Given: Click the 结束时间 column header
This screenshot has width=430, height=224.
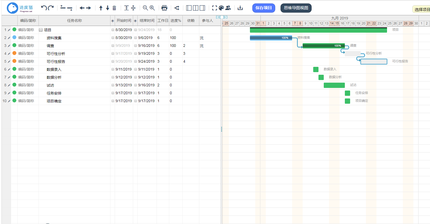Looking at the screenshot, I should point(147,21).
